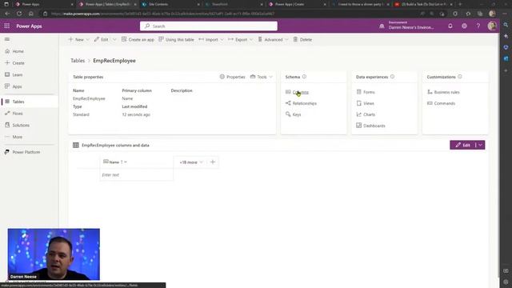Viewport: 512px width, 288px height.
Task: Click Using this table
Action: pyautogui.click(x=176, y=39)
